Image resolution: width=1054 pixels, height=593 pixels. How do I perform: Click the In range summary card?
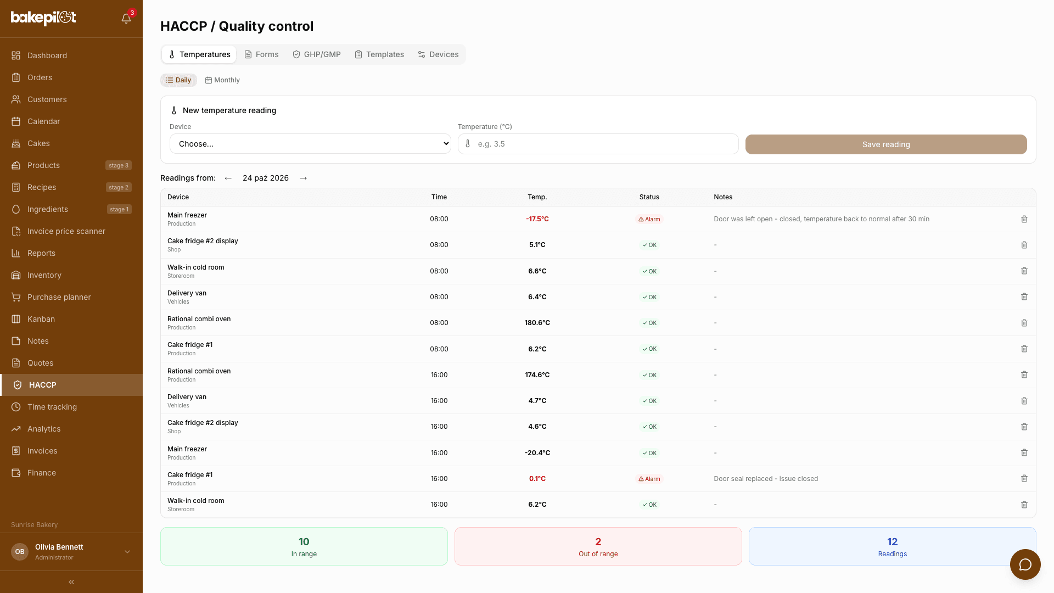304,546
